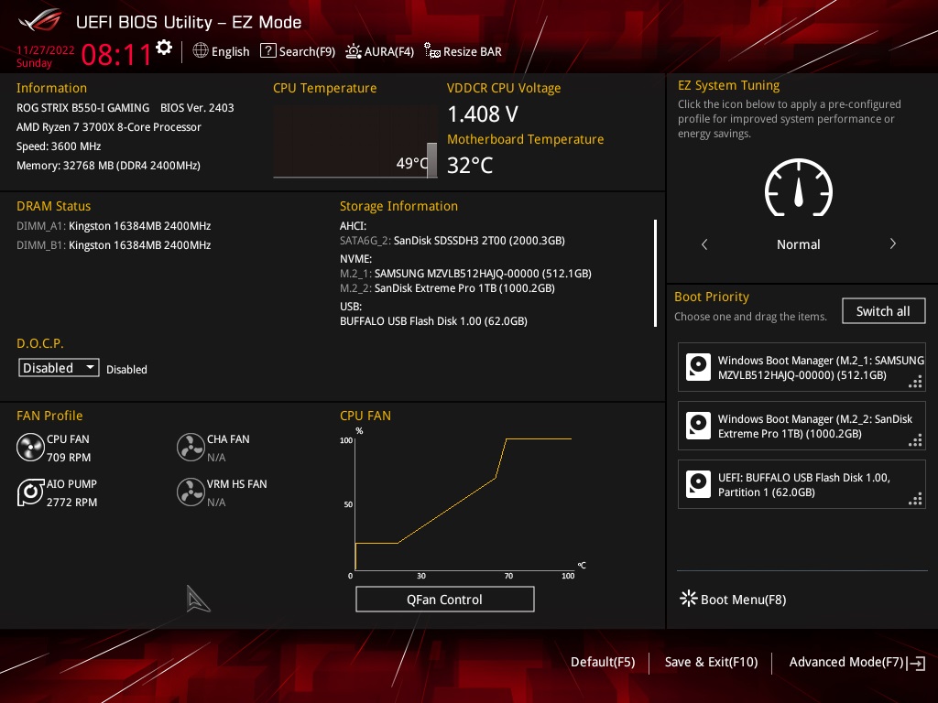Open Boot Menu(F8)

click(x=743, y=599)
